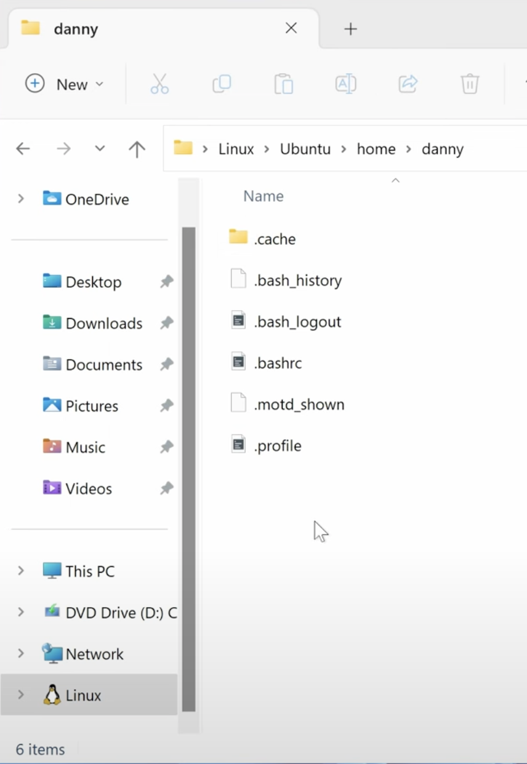The image size is (527, 764).
Task: Cut the selected item using scissors icon
Action: coord(159,84)
